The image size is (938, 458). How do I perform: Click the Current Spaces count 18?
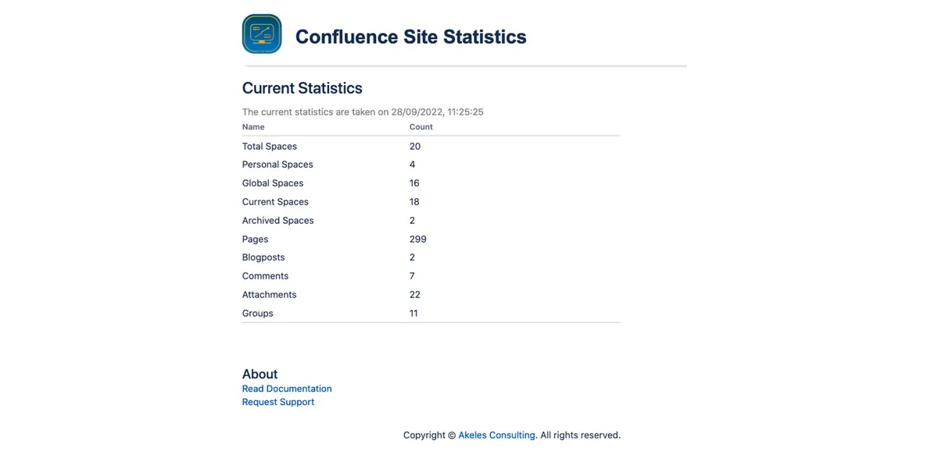[x=414, y=202]
